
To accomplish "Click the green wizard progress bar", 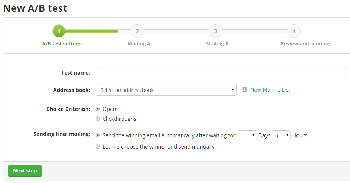I will pyautogui.click(x=92, y=31).
